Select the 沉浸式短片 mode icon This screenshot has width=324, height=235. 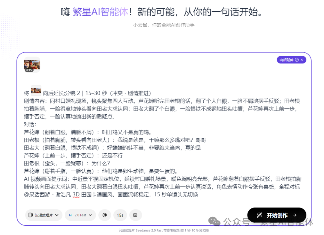pyautogui.click(x=31, y=215)
